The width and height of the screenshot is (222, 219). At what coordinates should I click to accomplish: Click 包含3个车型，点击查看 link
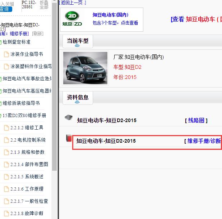[115, 23]
